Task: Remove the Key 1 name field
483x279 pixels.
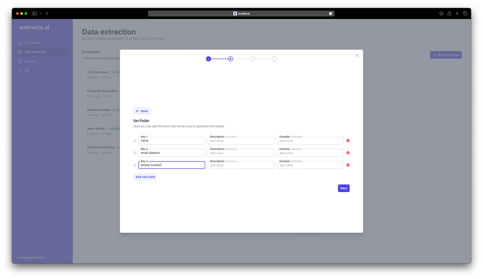Action: pos(348,140)
